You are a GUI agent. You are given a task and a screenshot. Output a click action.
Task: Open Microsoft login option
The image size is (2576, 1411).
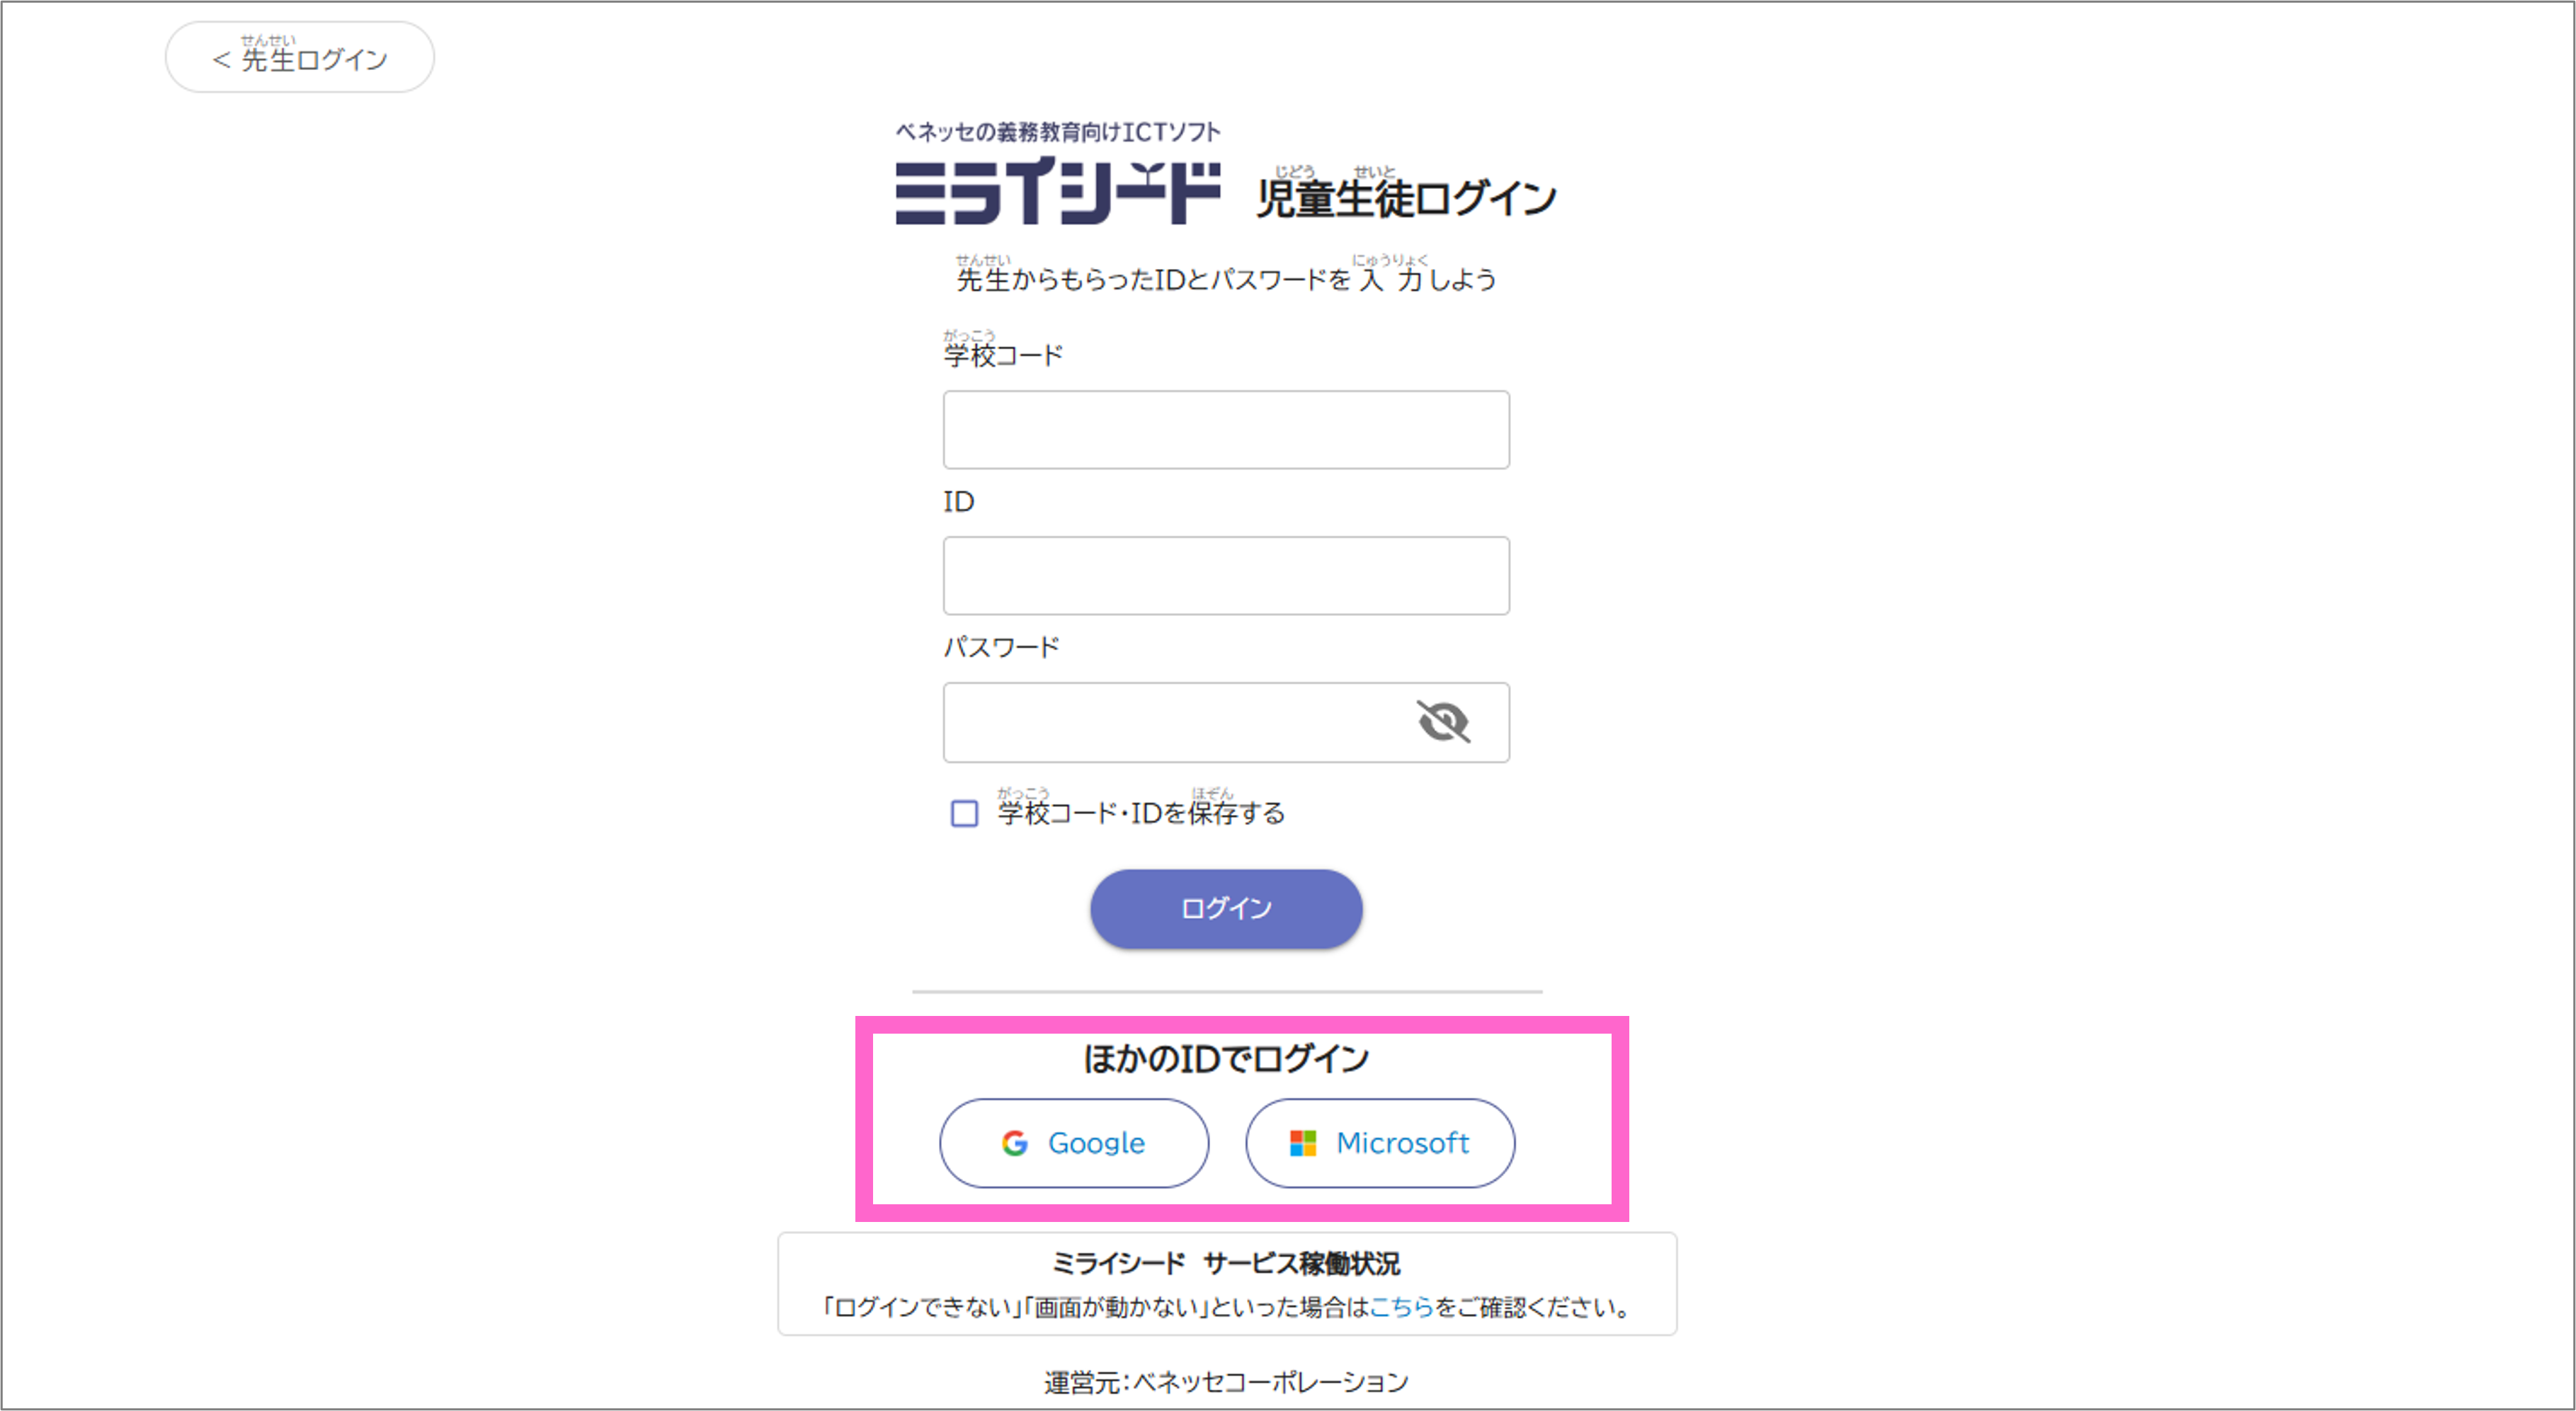pyautogui.click(x=1380, y=1143)
